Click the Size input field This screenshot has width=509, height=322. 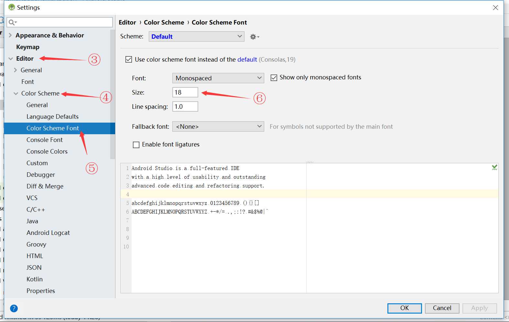pos(185,92)
